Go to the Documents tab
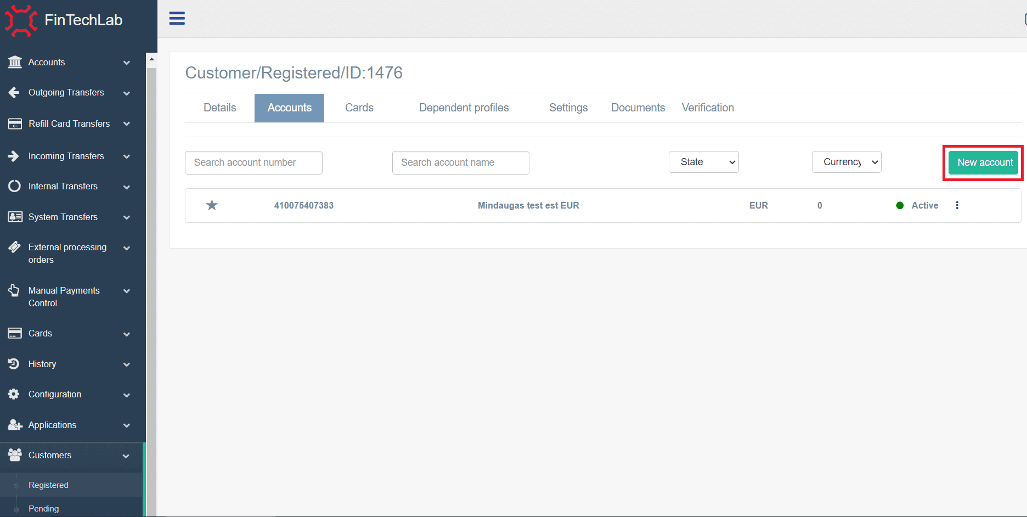The image size is (1027, 517). coord(638,108)
